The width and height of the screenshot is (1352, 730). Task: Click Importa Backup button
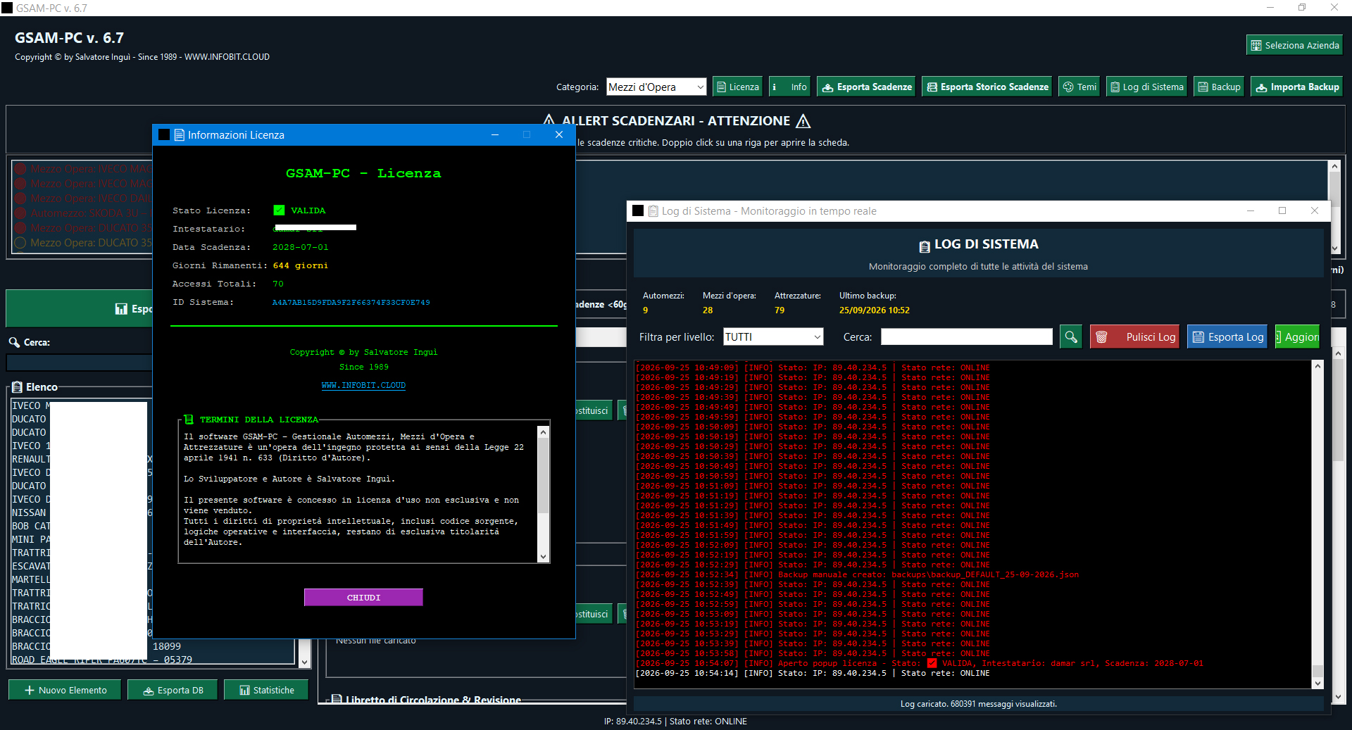(x=1297, y=87)
